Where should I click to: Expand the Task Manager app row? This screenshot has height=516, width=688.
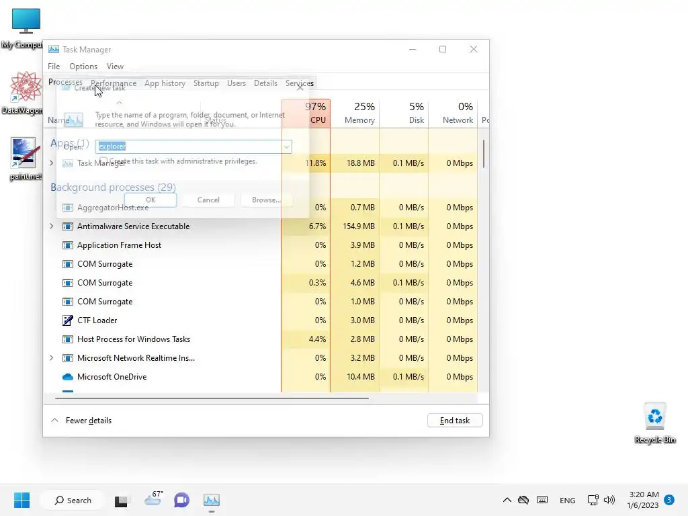coord(51,163)
